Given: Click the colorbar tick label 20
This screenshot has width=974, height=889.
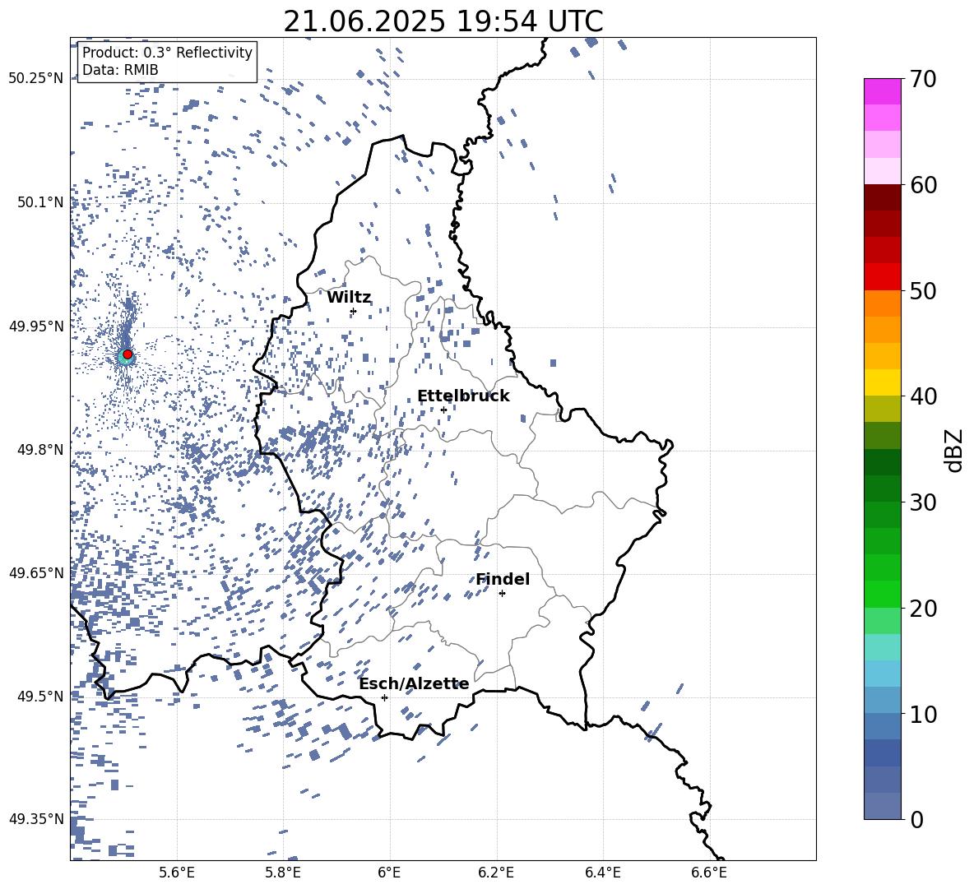Looking at the screenshot, I should pos(923,609).
